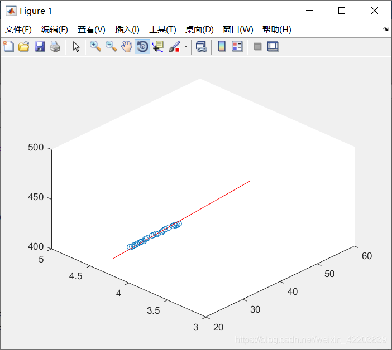The height and width of the screenshot is (350, 392).
Task: Activate the Zoom In magnifier
Action: 95,46
